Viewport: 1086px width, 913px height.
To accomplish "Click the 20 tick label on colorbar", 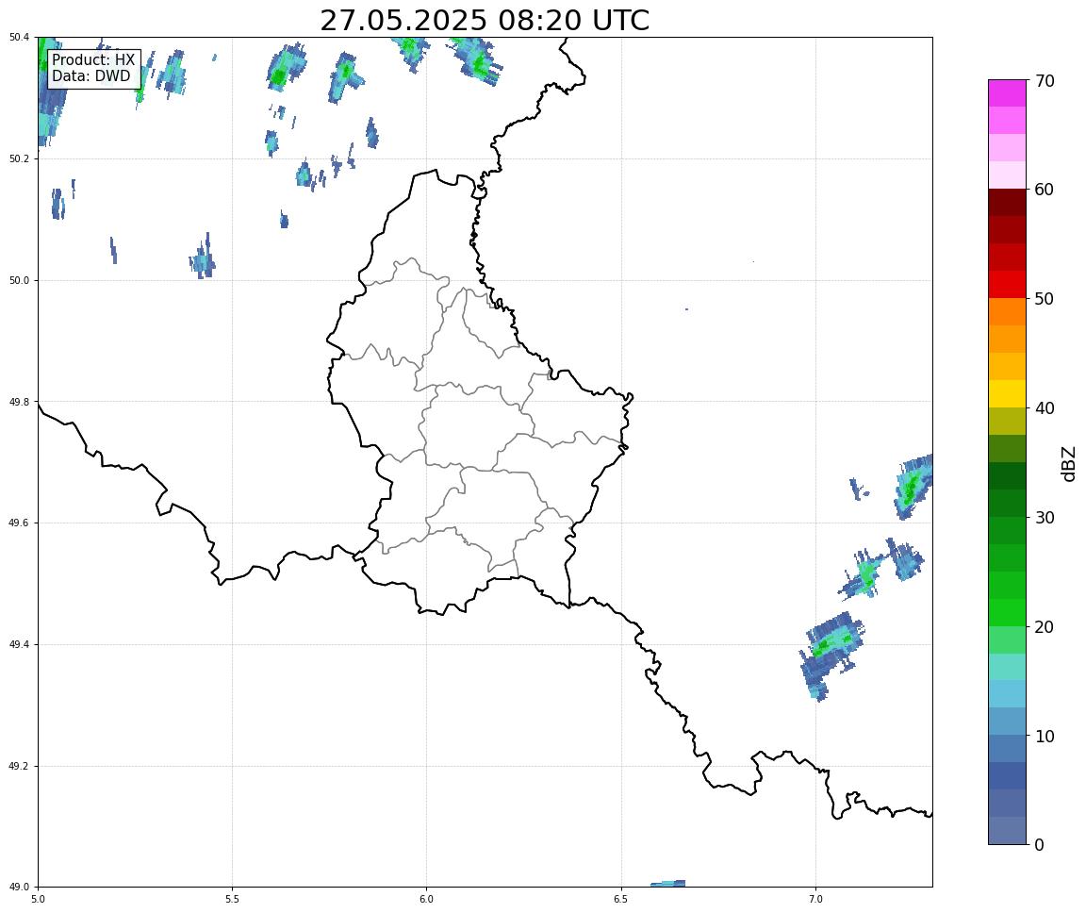I will (x=1045, y=627).
